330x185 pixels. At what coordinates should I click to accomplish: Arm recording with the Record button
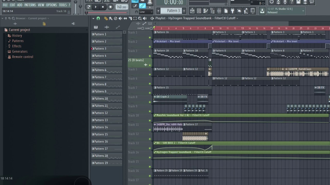tap(110, 7)
